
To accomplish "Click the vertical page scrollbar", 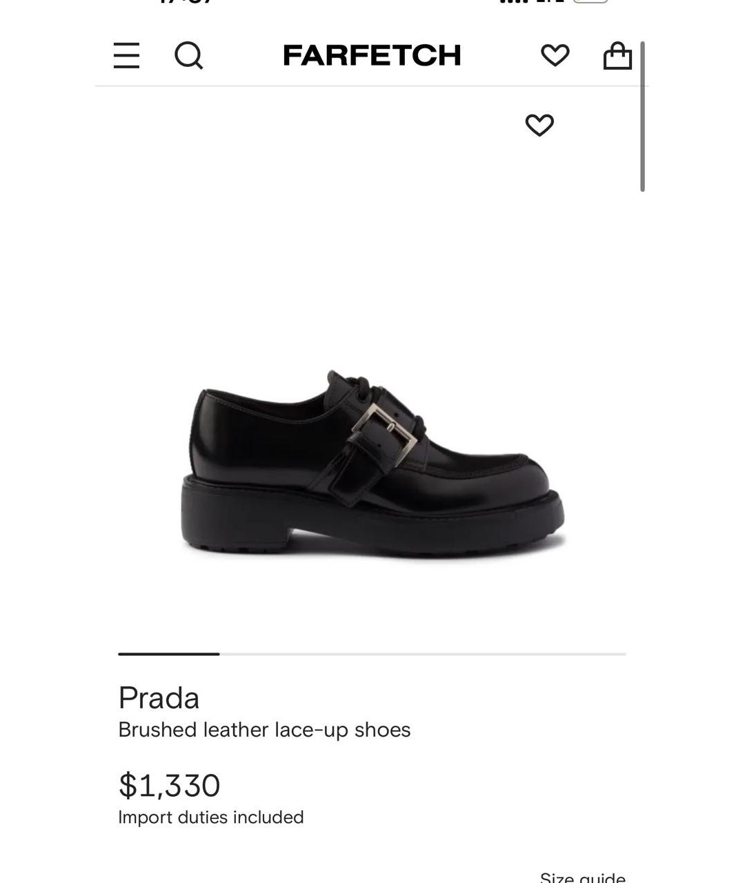I will point(642,117).
